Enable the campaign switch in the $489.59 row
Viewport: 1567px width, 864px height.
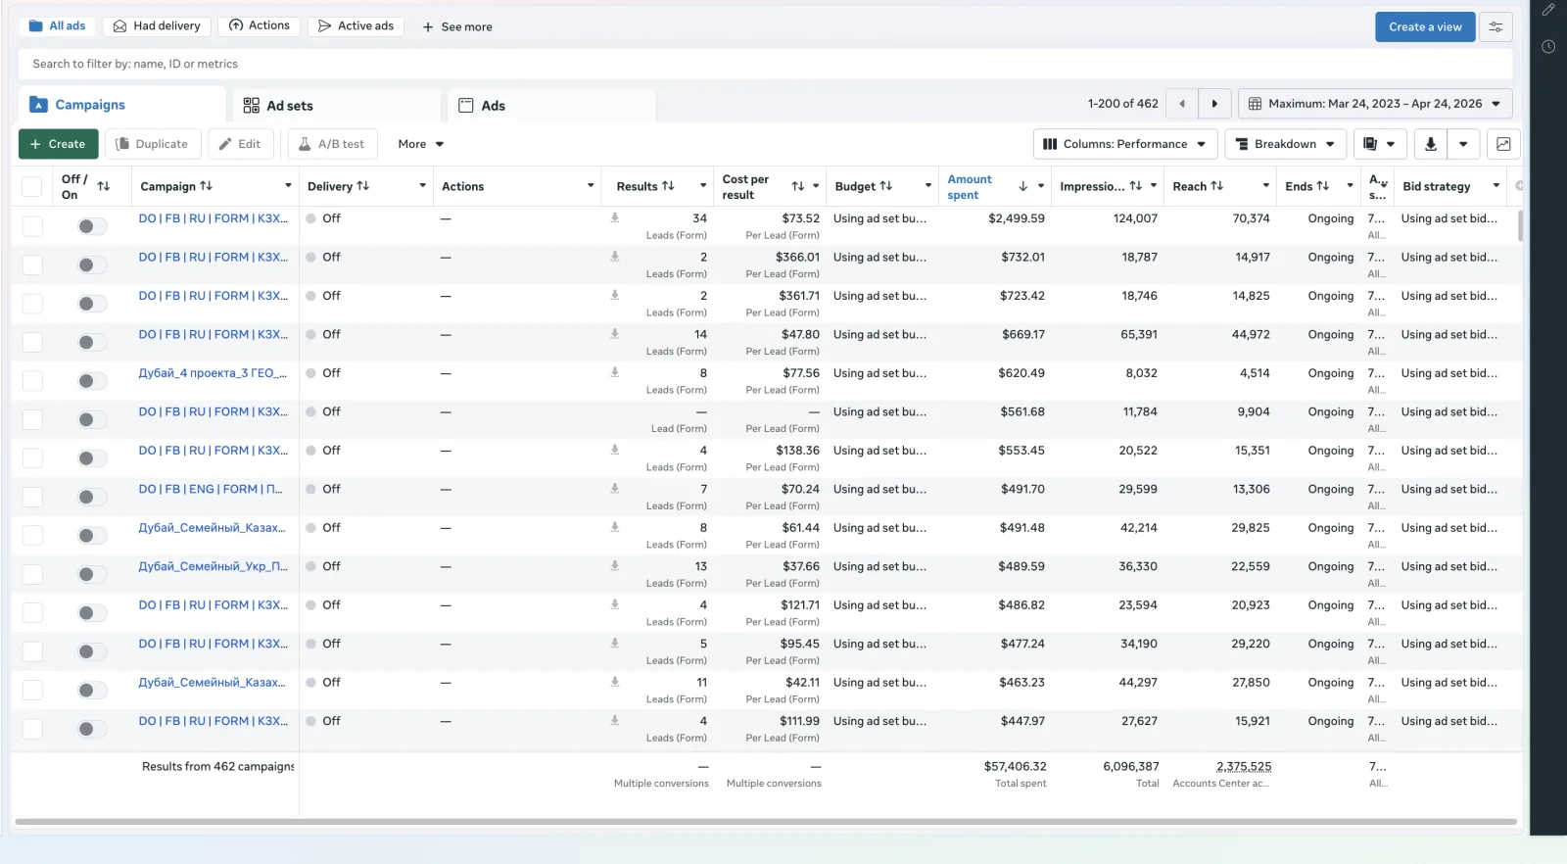[x=92, y=574]
